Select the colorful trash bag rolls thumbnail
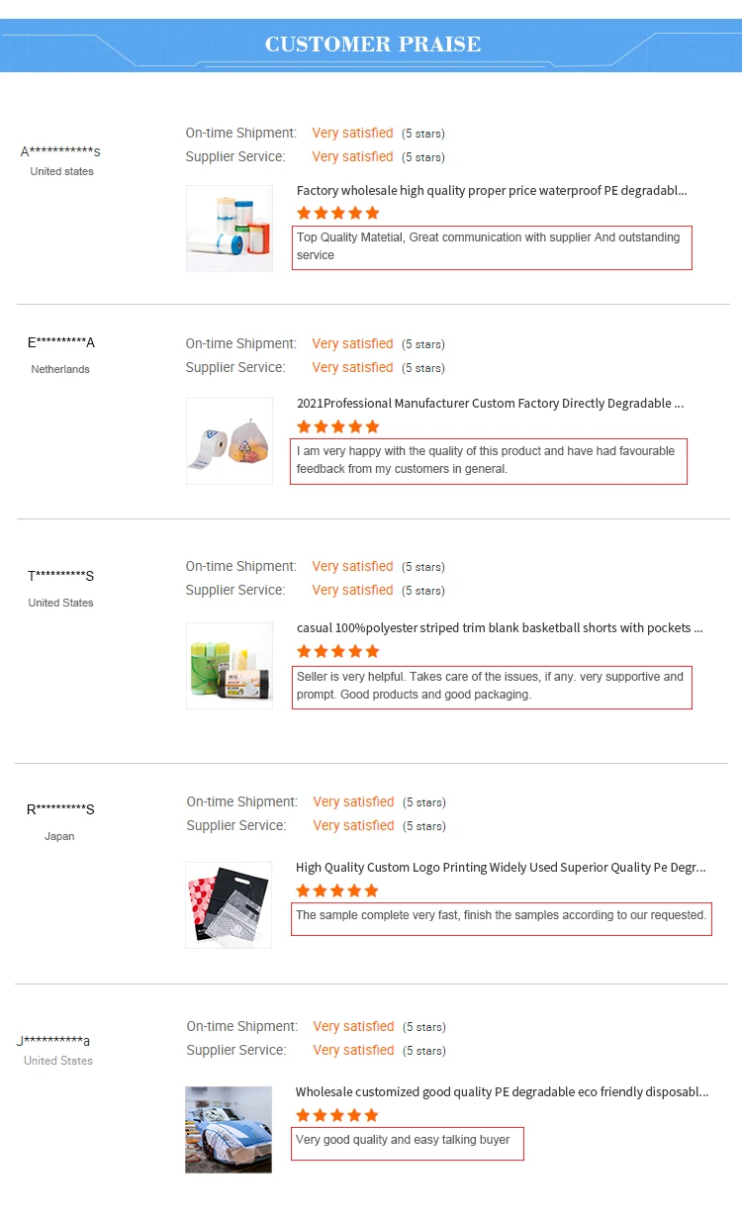The height and width of the screenshot is (1219, 742). [x=230, y=665]
